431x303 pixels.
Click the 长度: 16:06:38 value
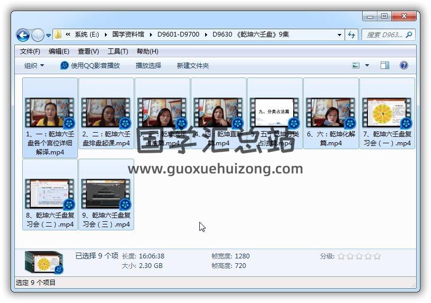click(x=143, y=256)
